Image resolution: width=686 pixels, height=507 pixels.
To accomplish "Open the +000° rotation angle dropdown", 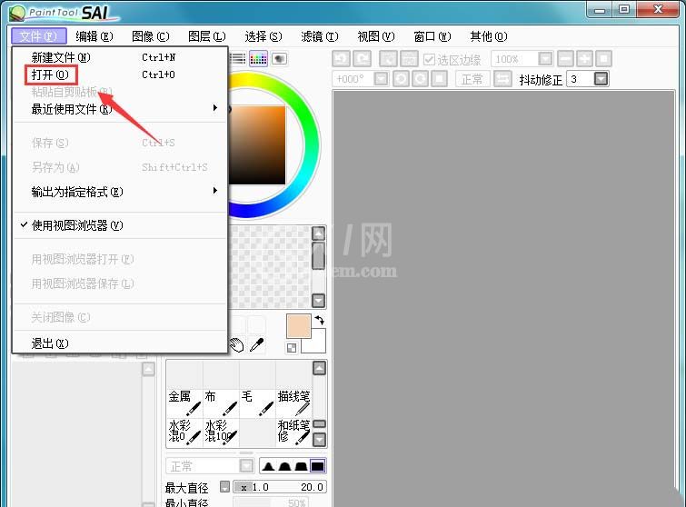I will (x=381, y=79).
